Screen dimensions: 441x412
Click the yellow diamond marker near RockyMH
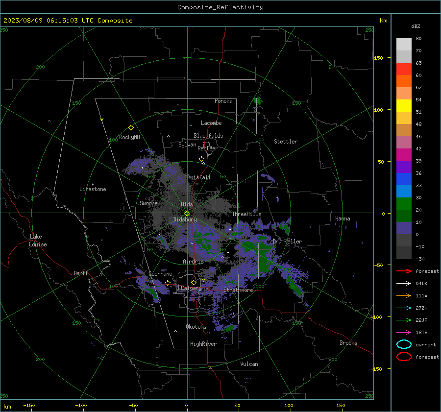(131, 128)
